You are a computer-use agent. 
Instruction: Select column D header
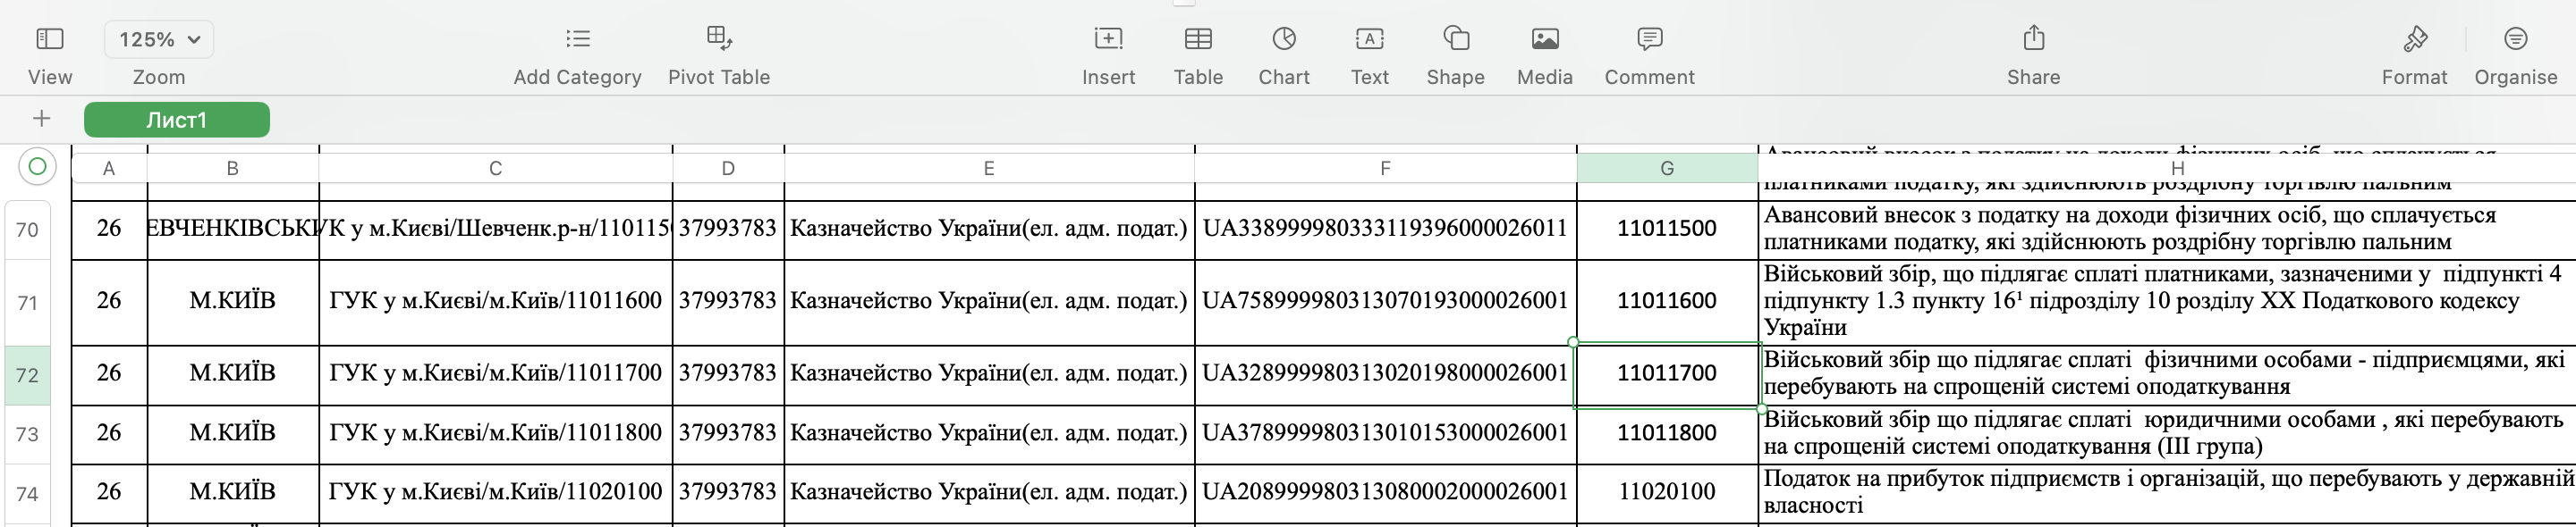[x=728, y=169]
